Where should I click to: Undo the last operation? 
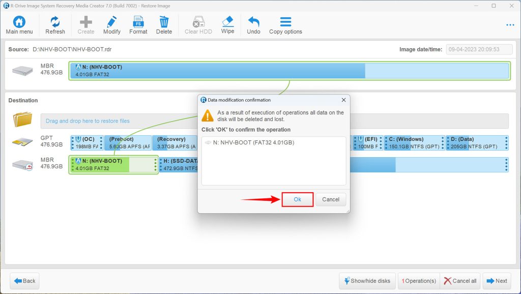[x=253, y=25]
